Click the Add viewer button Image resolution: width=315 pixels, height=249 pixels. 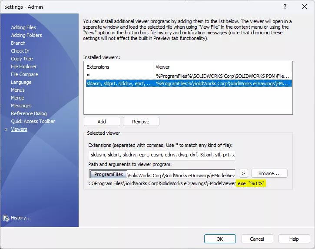[x=102, y=122]
